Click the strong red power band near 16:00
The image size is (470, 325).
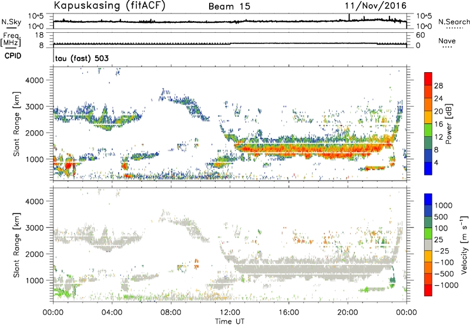point(288,149)
